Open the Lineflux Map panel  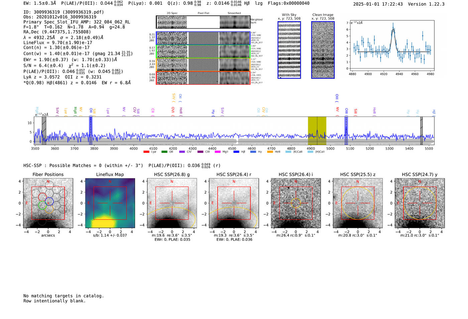110,203
